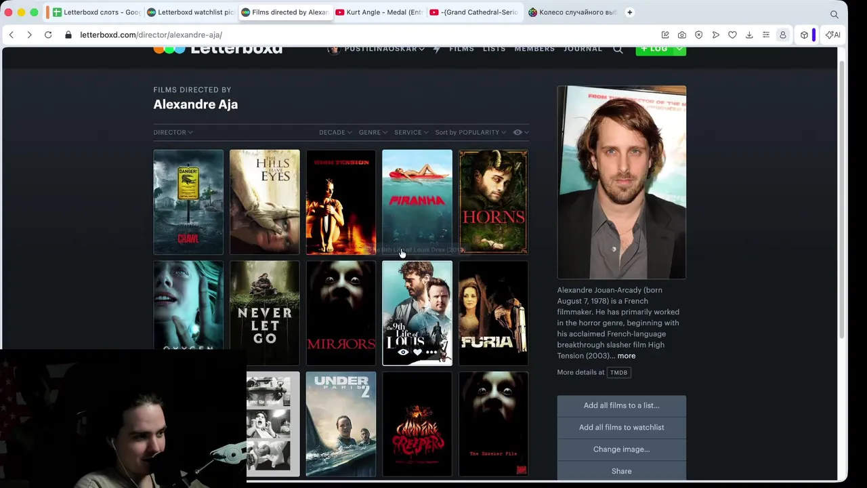This screenshot has width=867, height=488.
Task: Open browser downloads icon
Action: tap(749, 35)
